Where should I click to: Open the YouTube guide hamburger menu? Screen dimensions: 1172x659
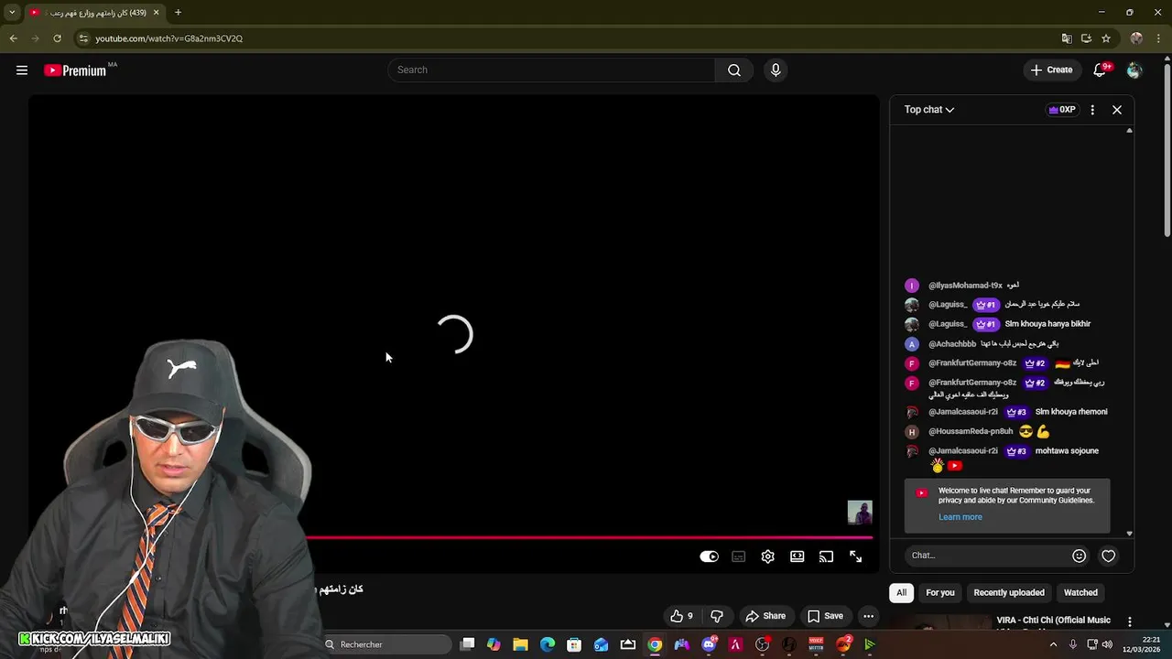[22, 70]
